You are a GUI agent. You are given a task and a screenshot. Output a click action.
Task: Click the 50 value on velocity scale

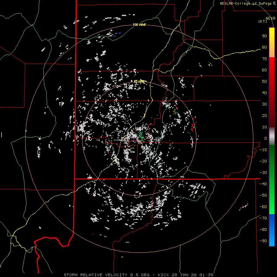[264, 82]
